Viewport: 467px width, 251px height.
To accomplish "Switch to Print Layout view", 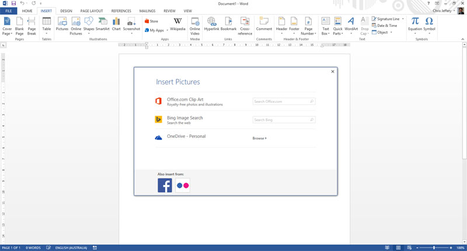I will pos(398,247).
